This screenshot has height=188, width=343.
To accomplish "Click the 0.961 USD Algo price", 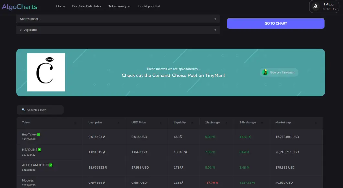I will [x=330, y=9].
